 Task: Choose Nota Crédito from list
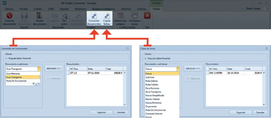pyautogui.click(x=151, y=85)
